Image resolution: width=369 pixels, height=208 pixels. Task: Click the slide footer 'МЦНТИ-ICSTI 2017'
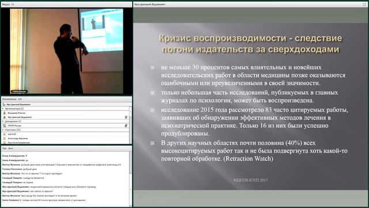pyautogui.click(x=250, y=180)
